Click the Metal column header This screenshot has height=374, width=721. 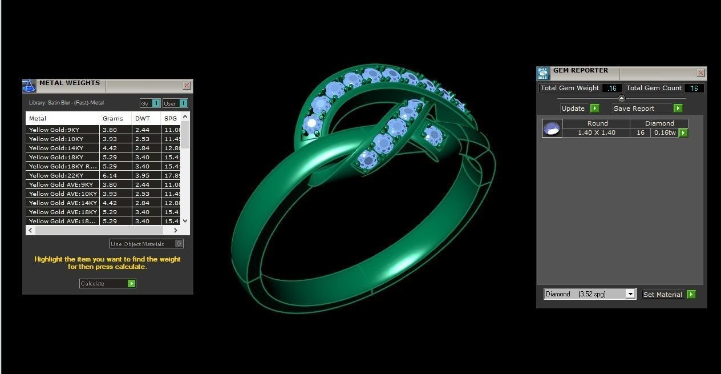(63, 118)
